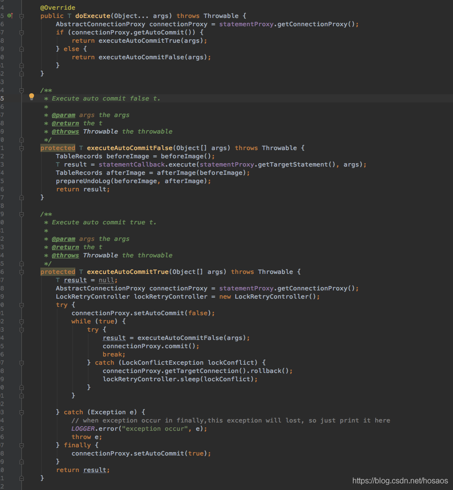Click the @Override annotation

[57, 8]
